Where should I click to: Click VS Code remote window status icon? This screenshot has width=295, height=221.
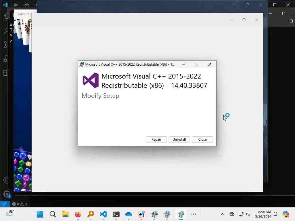pyautogui.click(x=5, y=204)
